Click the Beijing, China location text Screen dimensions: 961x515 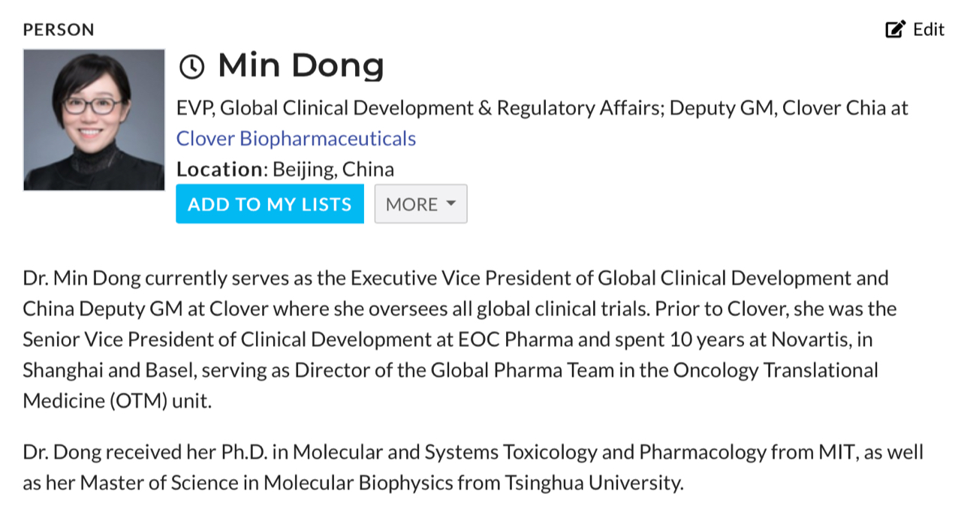point(333,170)
